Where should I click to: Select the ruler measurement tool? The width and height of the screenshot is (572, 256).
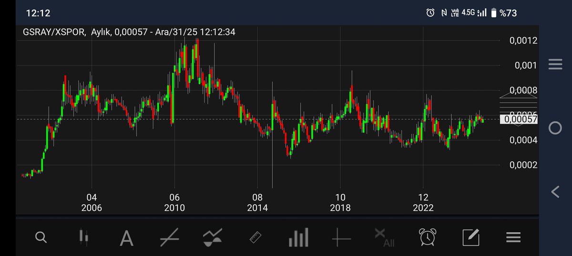pos(256,237)
